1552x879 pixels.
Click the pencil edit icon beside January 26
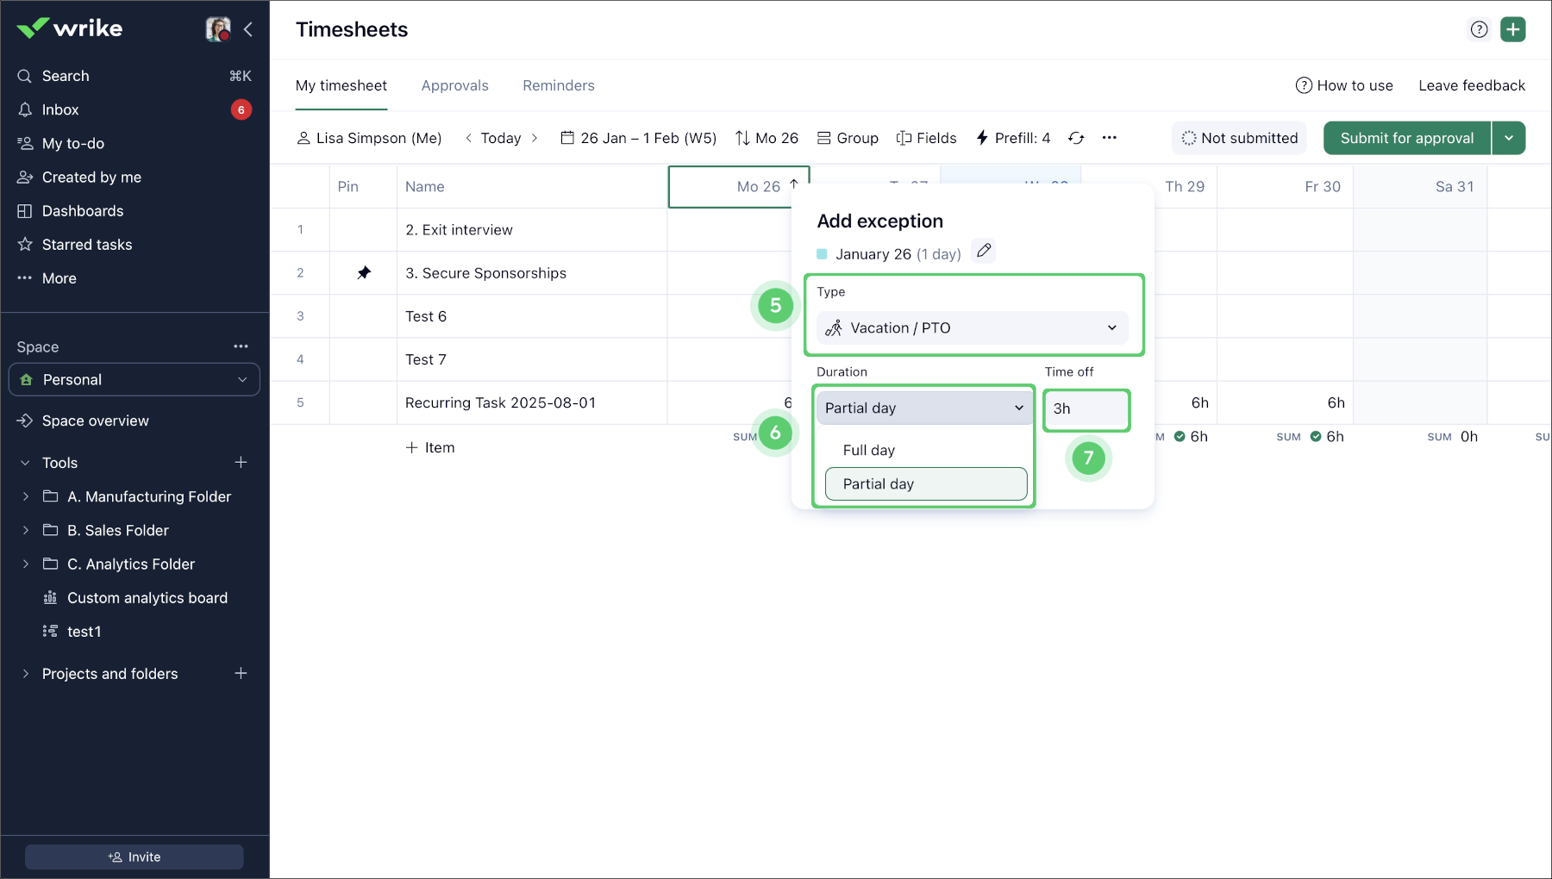[x=984, y=252]
